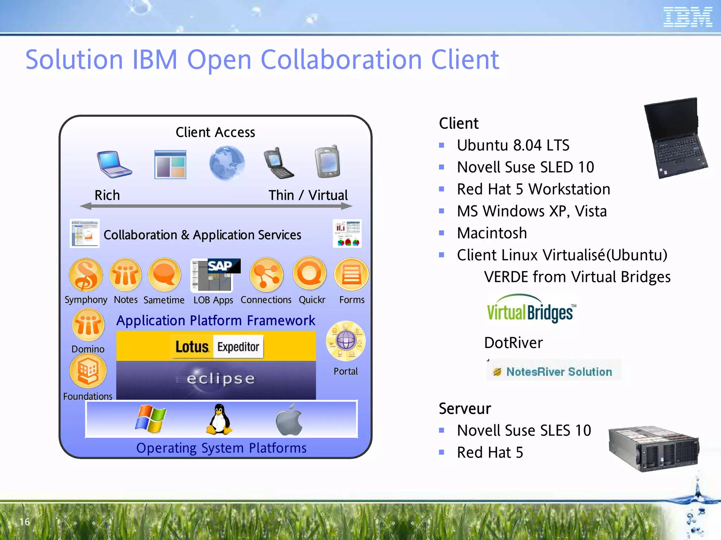Click the blue globe icon

click(x=227, y=163)
